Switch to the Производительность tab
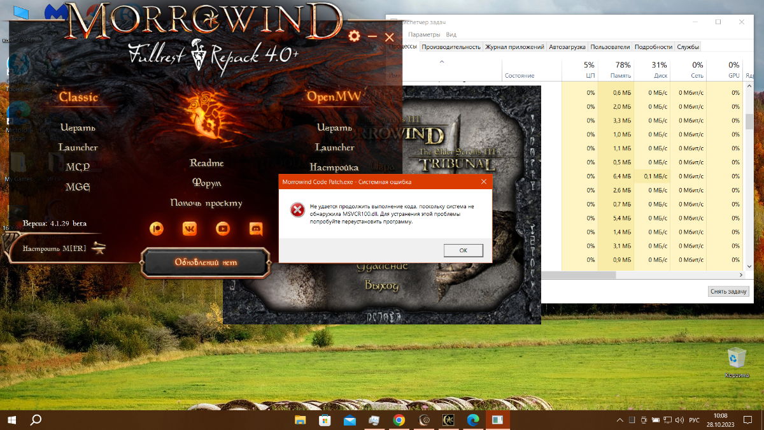 (451, 47)
